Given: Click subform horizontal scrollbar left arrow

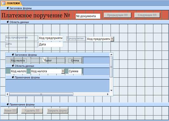Looking at the screenshot, I should (7, 94).
